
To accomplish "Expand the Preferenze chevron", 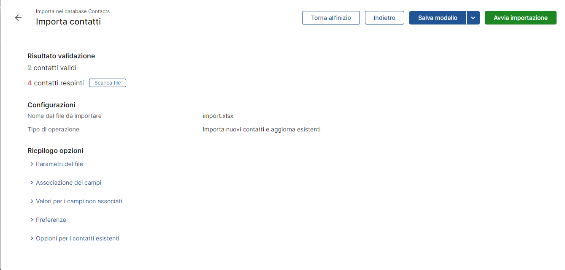I will pyautogui.click(x=32, y=220).
